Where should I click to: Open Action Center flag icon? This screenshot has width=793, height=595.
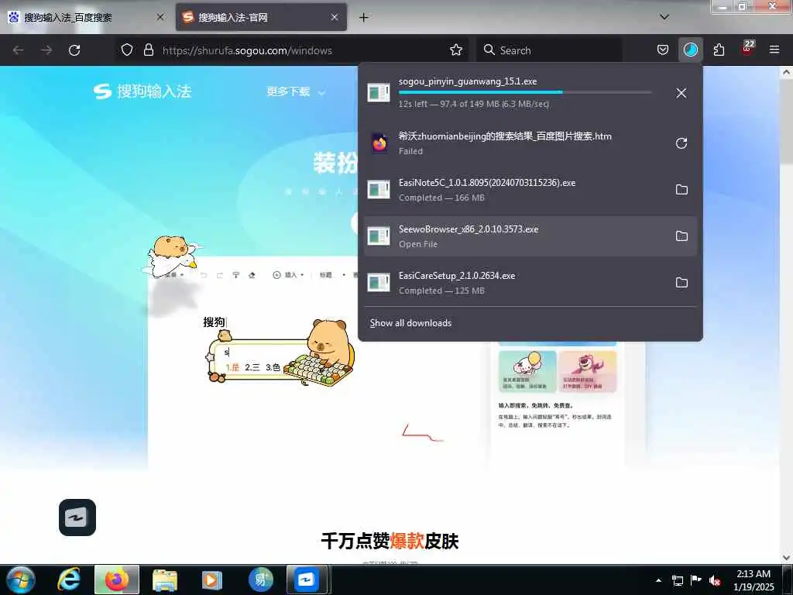(696, 580)
